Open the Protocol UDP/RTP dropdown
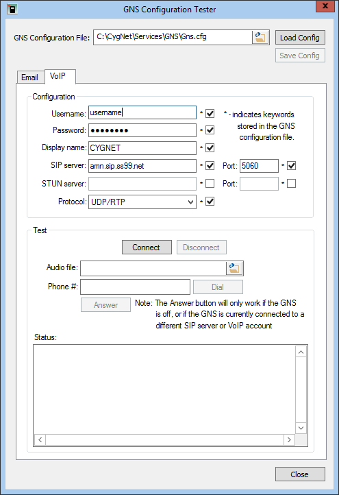Image resolution: width=339 pixels, height=495 pixels. [x=142, y=202]
